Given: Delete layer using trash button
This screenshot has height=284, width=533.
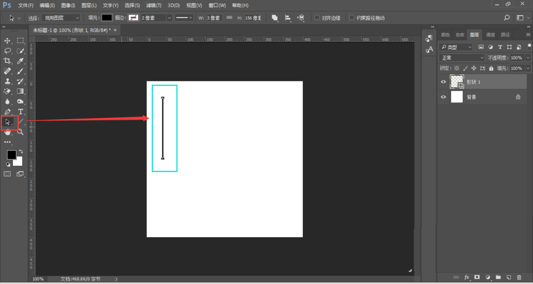Looking at the screenshot, I should pyautogui.click(x=519, y=278).
